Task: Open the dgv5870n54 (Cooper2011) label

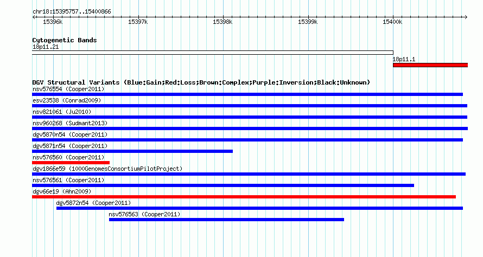Action: tap(70, 135)
